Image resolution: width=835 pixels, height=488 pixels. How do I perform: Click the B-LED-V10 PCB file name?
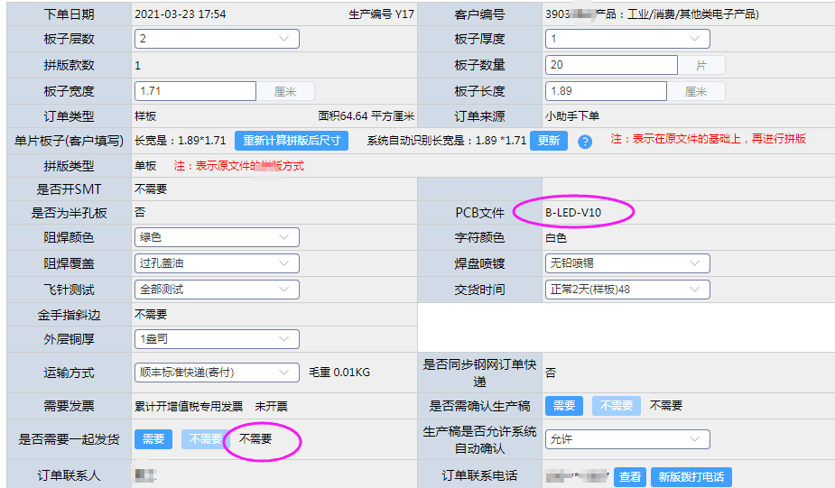(573, 213)
